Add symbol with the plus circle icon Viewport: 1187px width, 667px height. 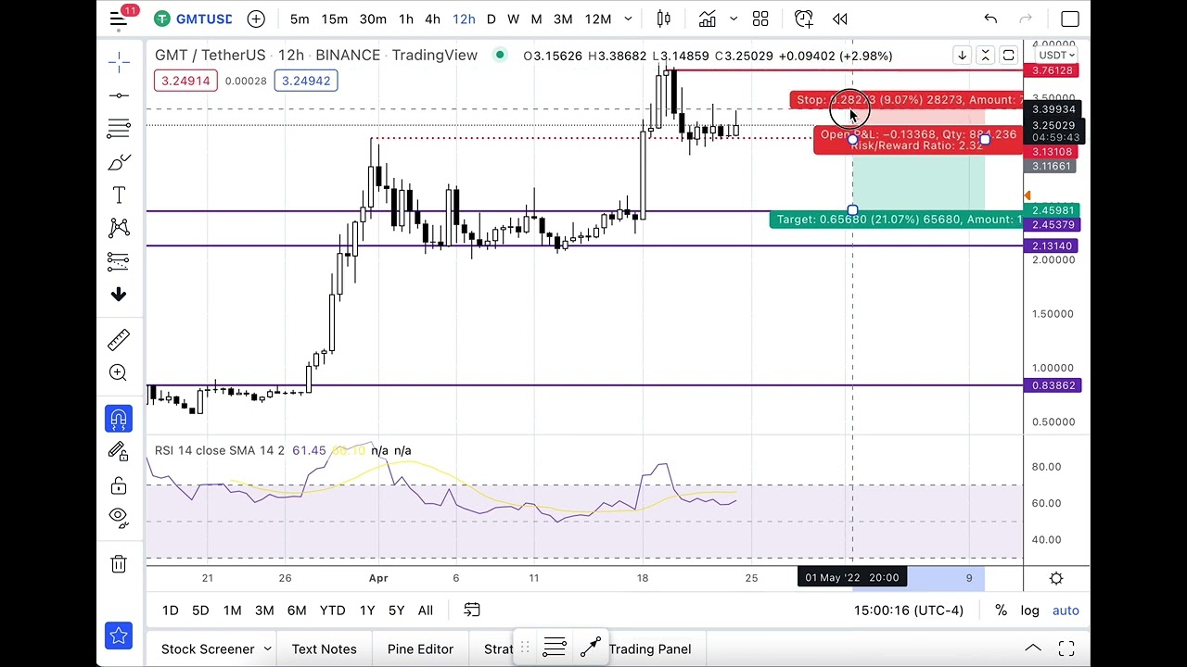pyautogui.click(x=256, y=19)
